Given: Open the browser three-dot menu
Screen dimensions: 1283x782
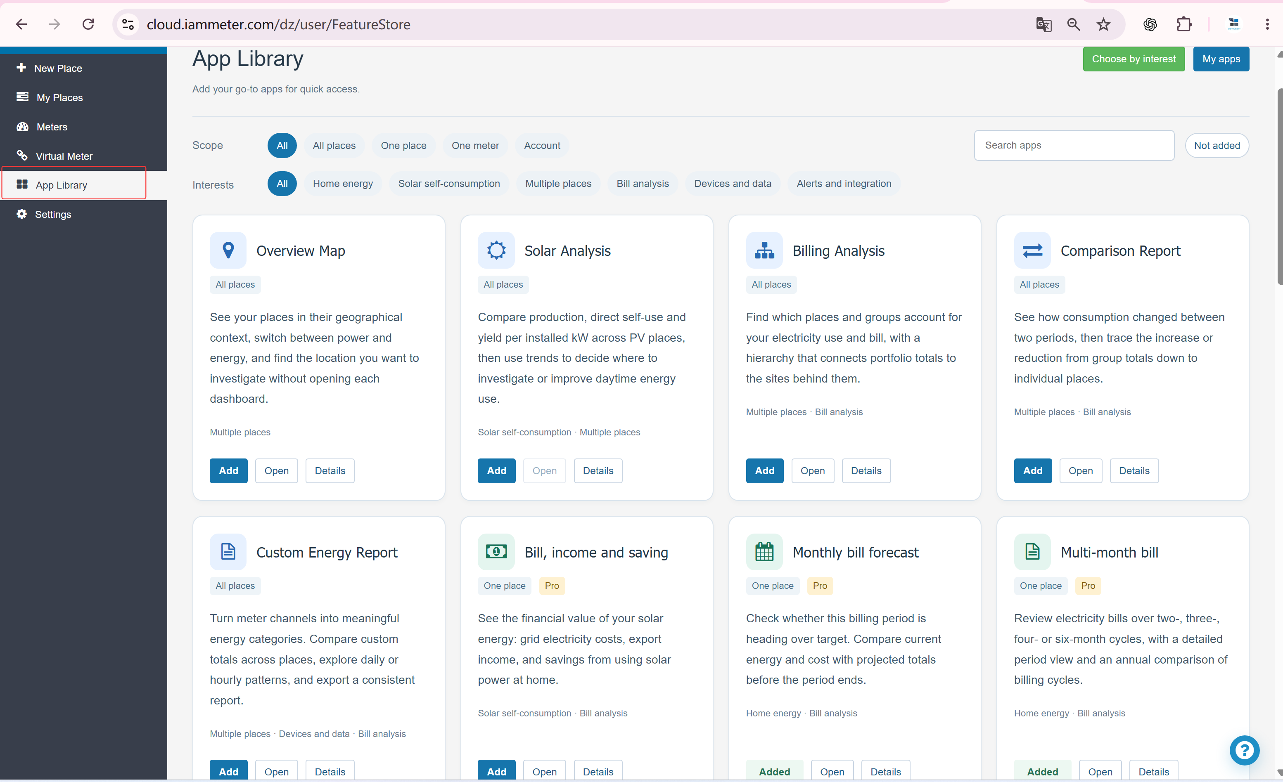Looking at the screenshot, I should tap(1267, 24).
